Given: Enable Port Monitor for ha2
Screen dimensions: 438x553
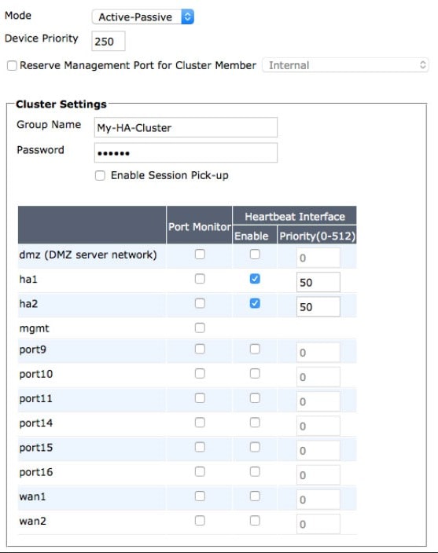Looking at the screenshot, I should point(200,303).
